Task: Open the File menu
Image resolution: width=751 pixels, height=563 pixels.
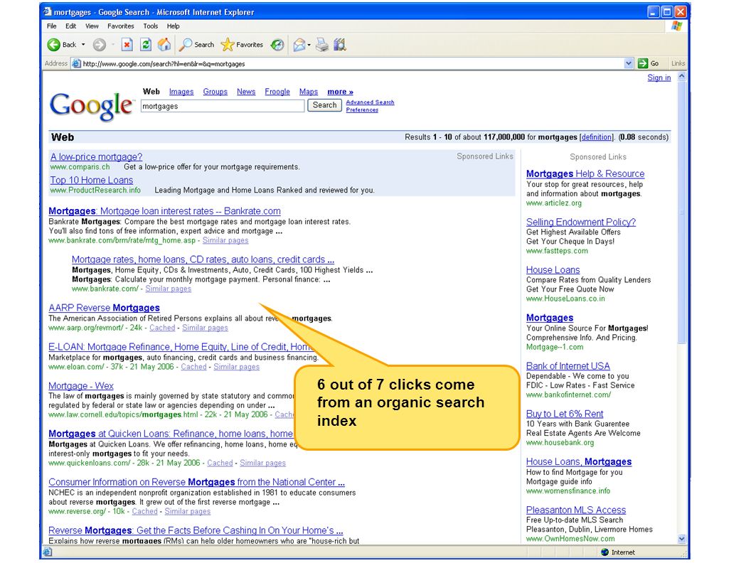Action: point(52,26)
